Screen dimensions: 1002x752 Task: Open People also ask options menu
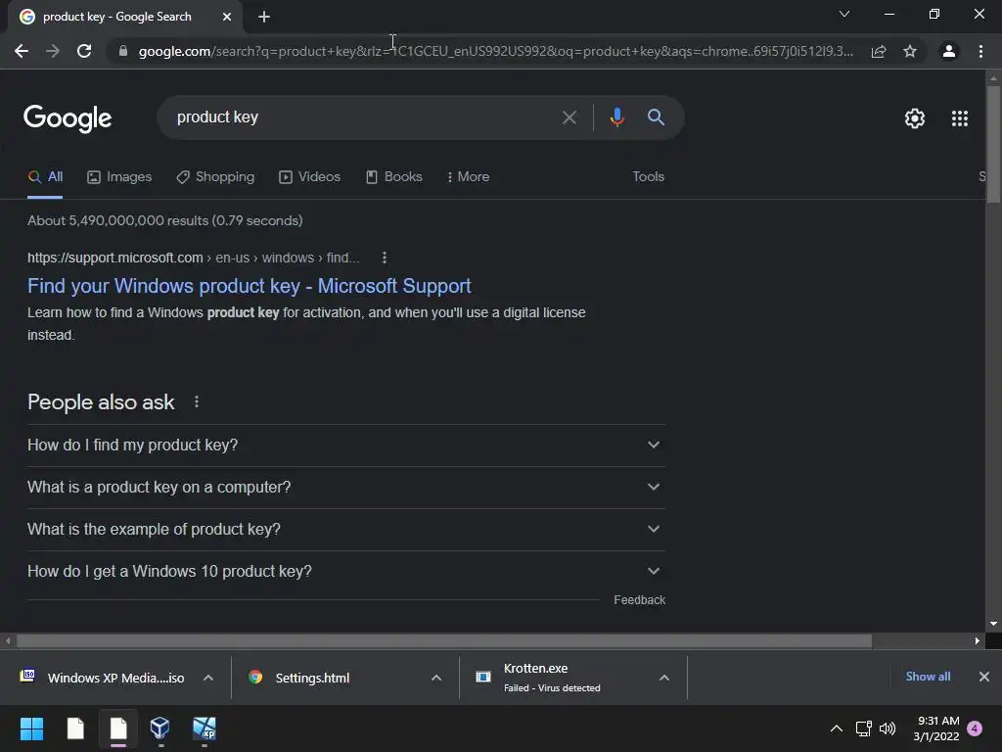click(196, 401)
